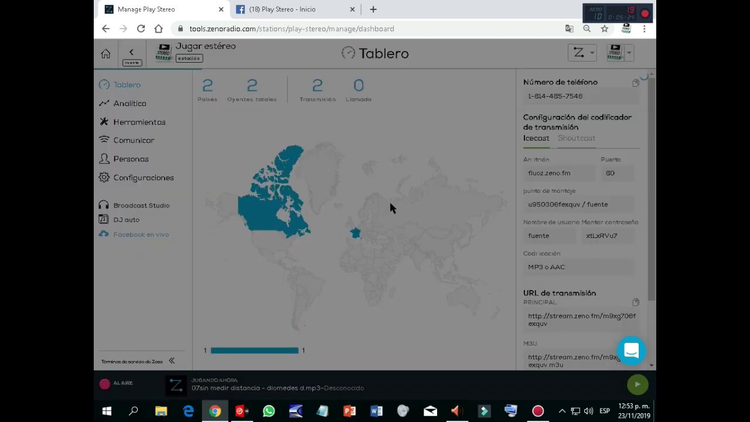Click the address bar URL
The image size is (750, 422).
292,29
